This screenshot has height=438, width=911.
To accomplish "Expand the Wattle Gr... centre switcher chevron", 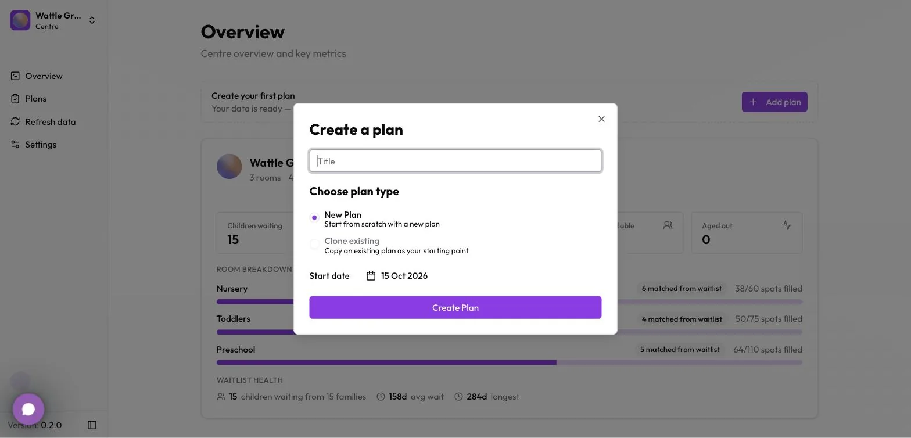I will pyautogui.click(x=92, y=20).
